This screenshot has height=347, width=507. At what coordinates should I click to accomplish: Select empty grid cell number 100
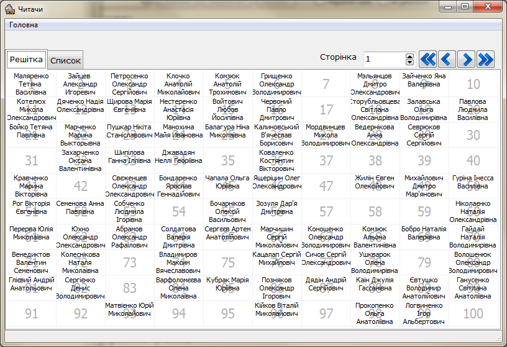point(473,313)
